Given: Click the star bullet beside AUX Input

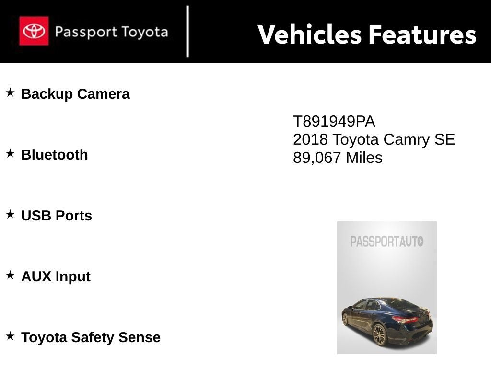Looking at the screenshot, I should point(10,275).
